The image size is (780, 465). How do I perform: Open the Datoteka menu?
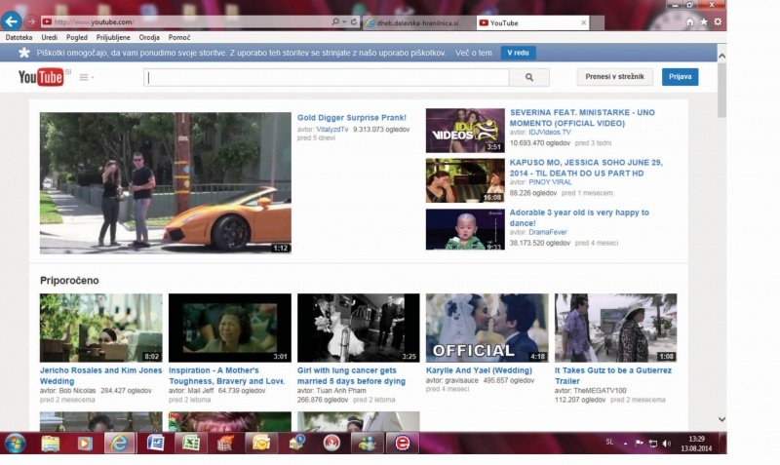tap(19, 37)
